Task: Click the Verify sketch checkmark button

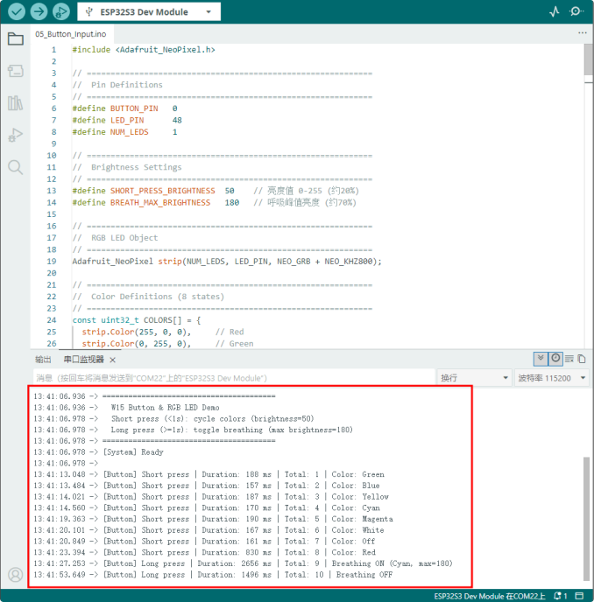Action: tap(17, 11)
